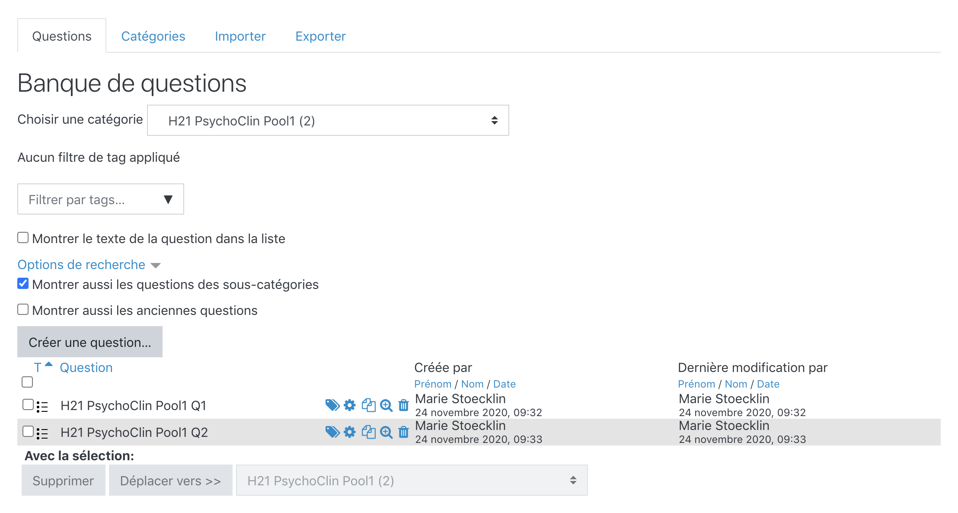
Task: Preview question Pool1 Q1 with the magnifier
Action: [x=386, y=405]
